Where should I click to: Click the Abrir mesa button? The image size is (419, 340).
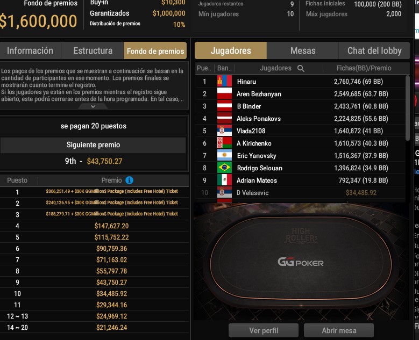tap(339, 331)
